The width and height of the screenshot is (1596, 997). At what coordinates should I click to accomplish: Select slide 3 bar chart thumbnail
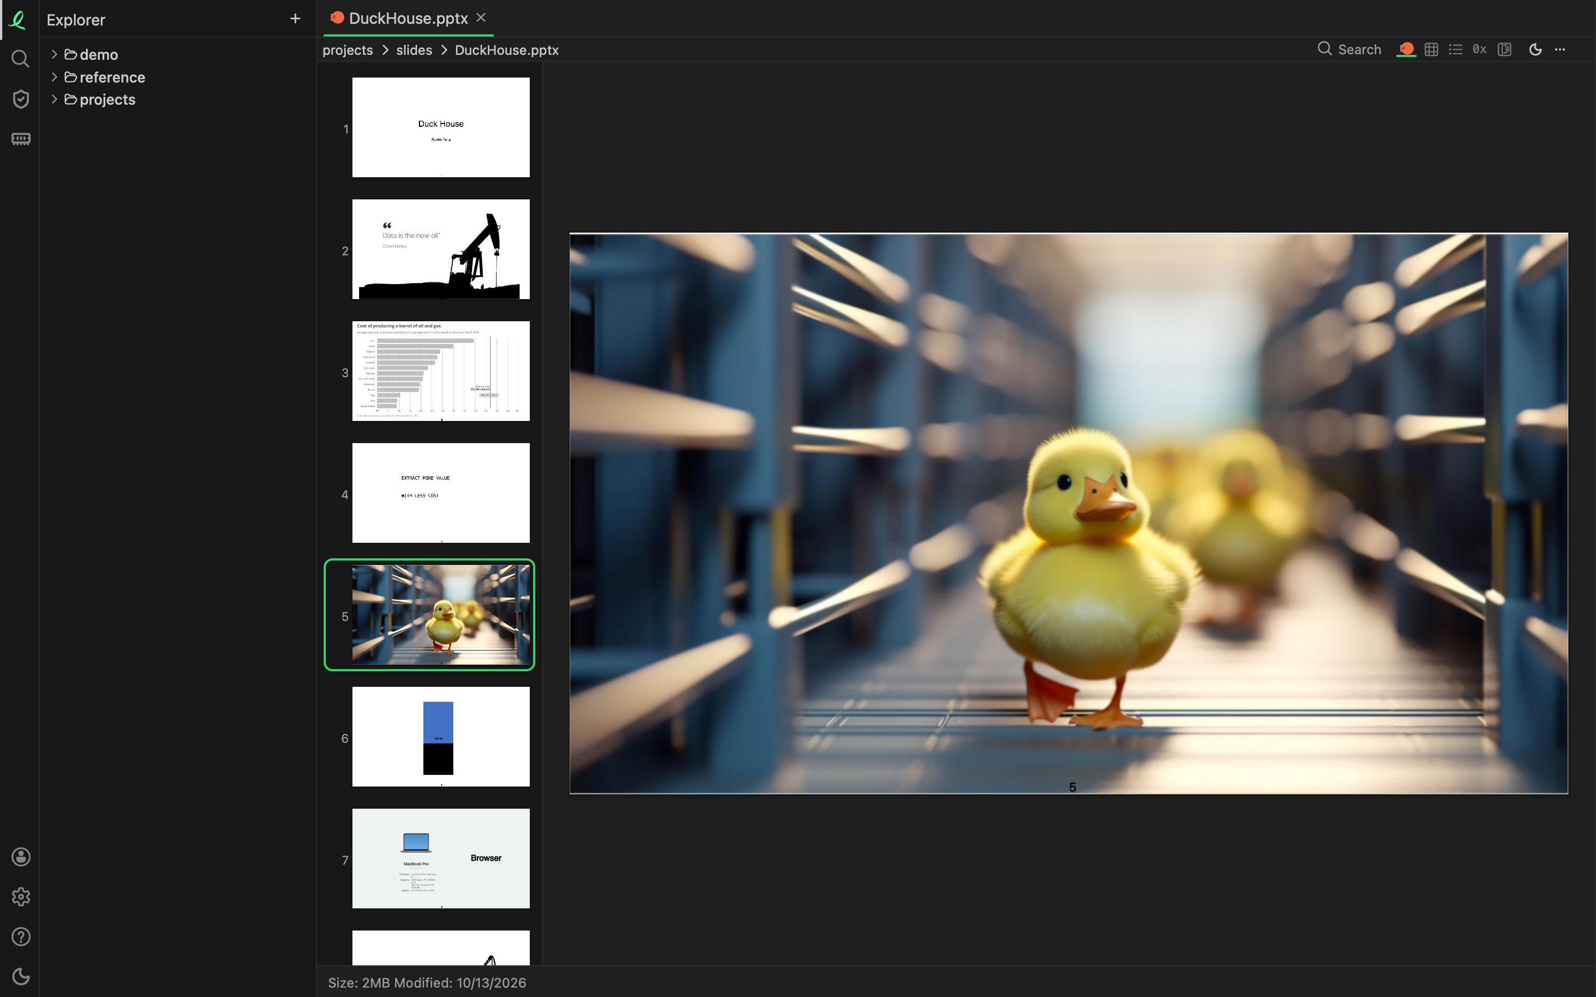pos(441,371)
